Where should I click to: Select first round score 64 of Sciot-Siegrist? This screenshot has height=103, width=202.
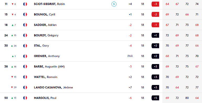(167, 4)
